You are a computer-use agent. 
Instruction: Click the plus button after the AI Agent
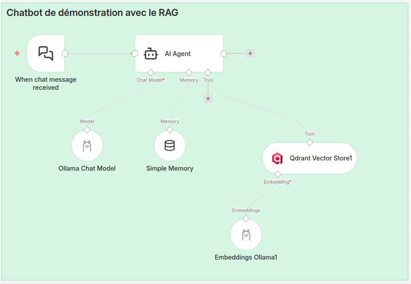[250, 53]
